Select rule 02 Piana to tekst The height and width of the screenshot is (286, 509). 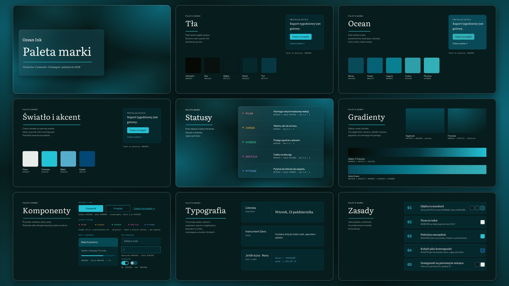point(445,222)
